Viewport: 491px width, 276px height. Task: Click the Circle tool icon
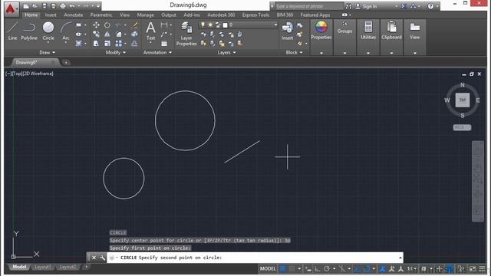[x=48, y=28]
